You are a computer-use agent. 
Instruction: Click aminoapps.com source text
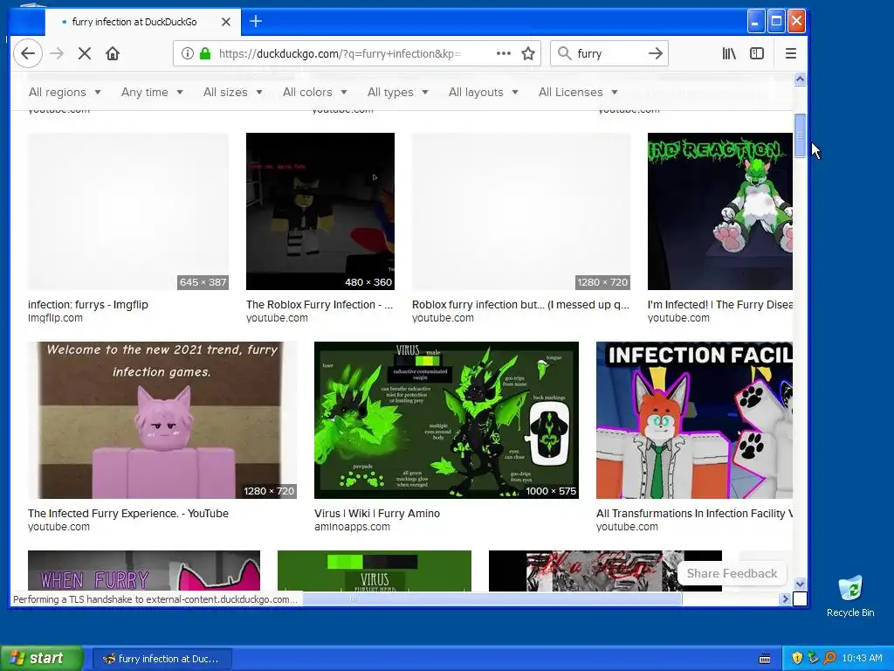pos(352,527)
